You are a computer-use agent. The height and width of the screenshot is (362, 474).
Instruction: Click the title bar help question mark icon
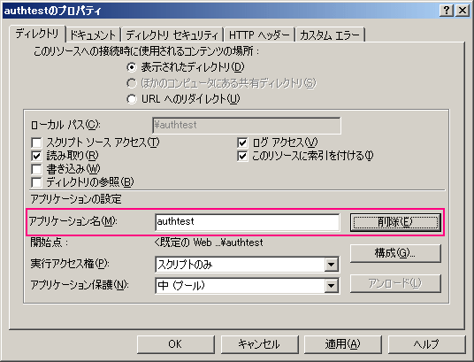(447, 11)
